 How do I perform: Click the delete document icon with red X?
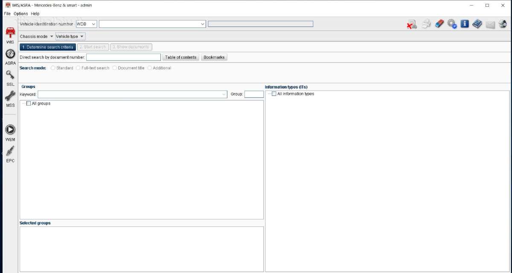(411, 24)
